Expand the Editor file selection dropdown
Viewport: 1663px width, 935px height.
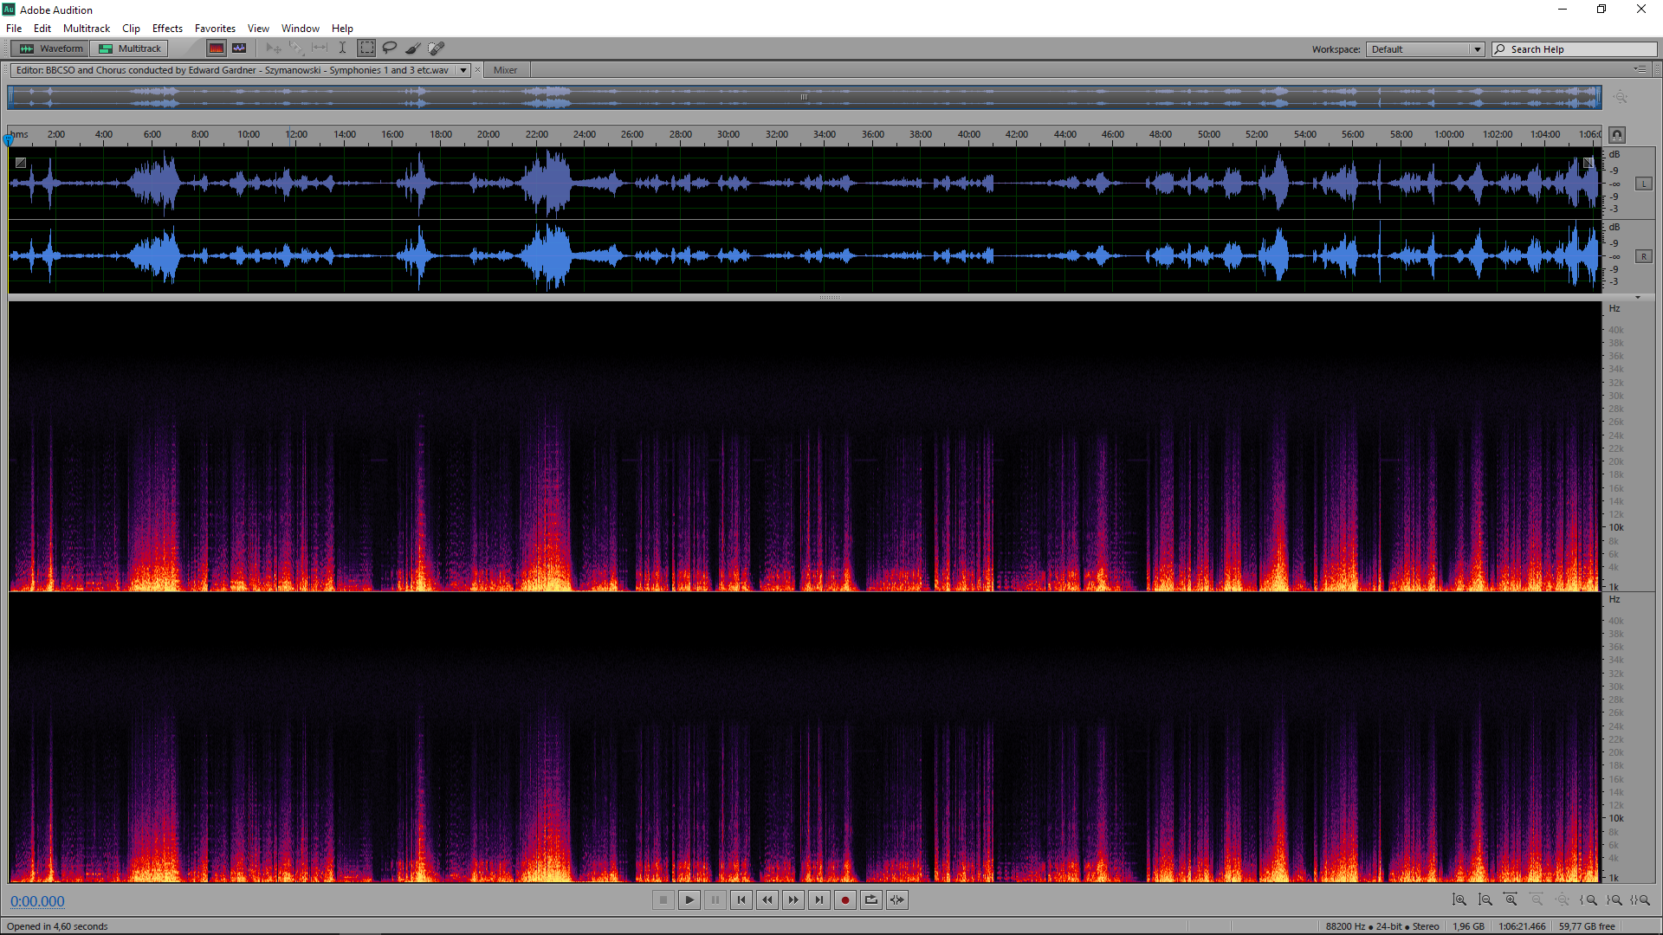click(463, 70)
